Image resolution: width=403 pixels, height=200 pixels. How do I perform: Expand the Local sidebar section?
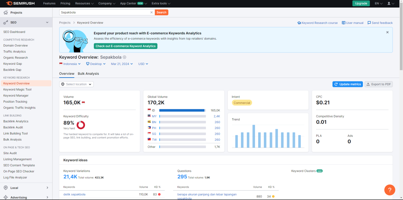47,188
